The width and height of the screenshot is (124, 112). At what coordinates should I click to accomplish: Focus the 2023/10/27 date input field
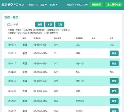click(19, 24)
